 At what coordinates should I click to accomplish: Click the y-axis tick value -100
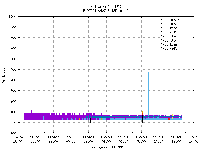tap(12, 133)
